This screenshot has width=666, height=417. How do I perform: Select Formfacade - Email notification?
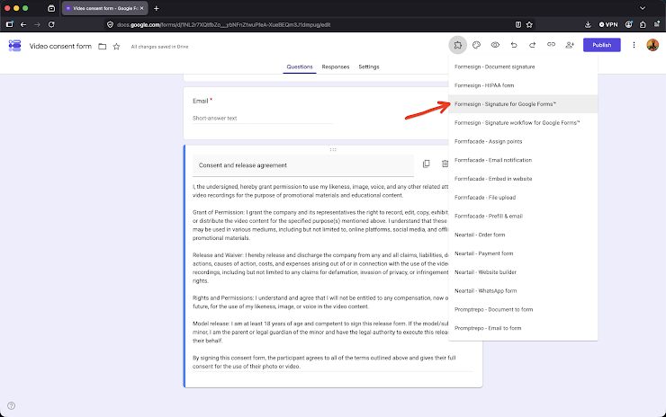pos(523,160)
